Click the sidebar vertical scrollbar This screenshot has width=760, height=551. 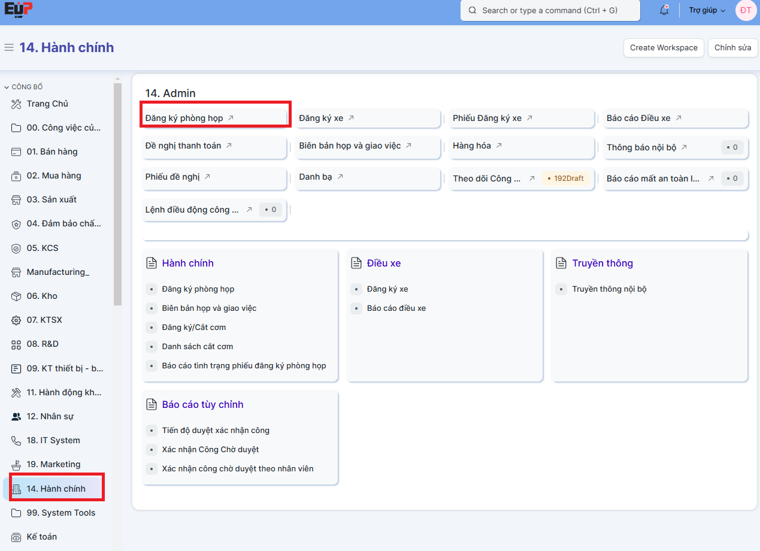pyautogui.click(x=117, y=192)
